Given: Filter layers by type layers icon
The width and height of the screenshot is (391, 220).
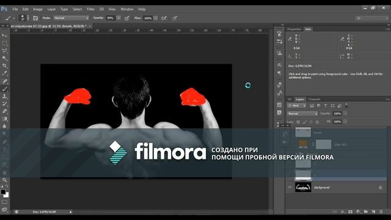Looking at the screenshot, I should (x=326, y=106).
